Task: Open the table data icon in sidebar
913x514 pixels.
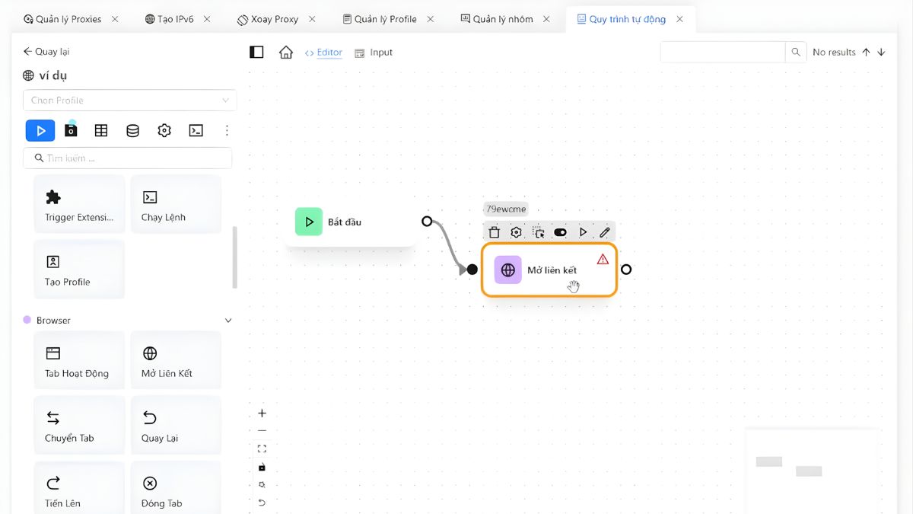Action: pyautogui.click(x=101, y=131)
